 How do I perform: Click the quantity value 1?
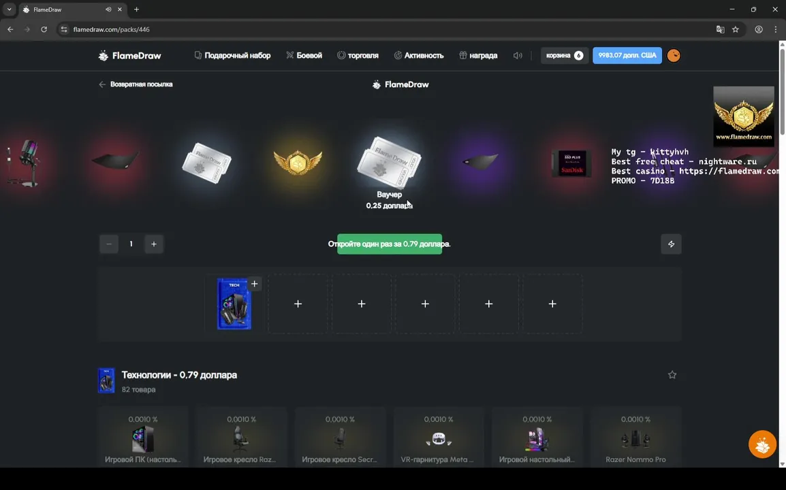pos(131,244)
